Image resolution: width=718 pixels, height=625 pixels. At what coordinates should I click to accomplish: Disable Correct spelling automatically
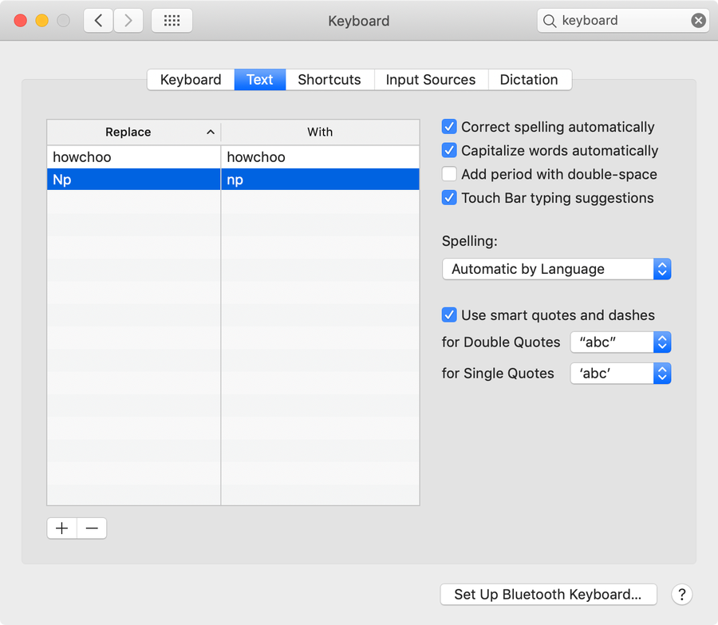click(x=450, y=127)
